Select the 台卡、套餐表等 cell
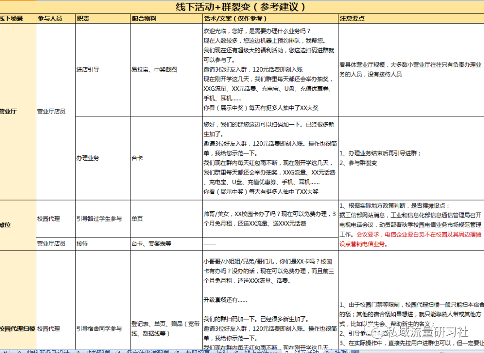Image resolution: width=484 pixels, height=353 pixels. coord(166,244)
